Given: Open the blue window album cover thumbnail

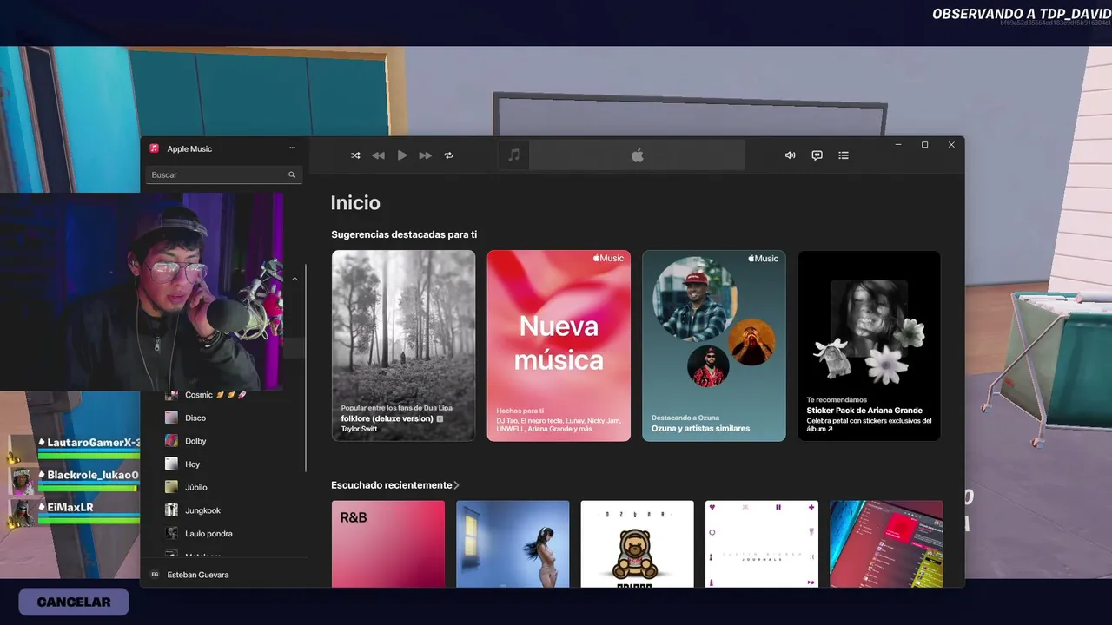Looking at the screenshot, I should 513,543.
